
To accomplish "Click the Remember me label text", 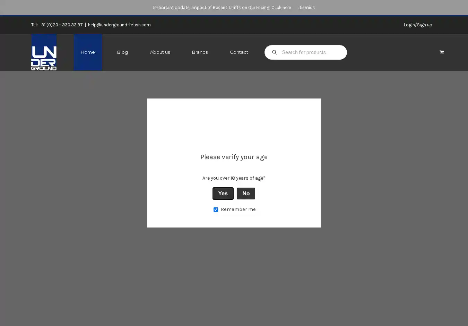I will [x=238, y=209].
